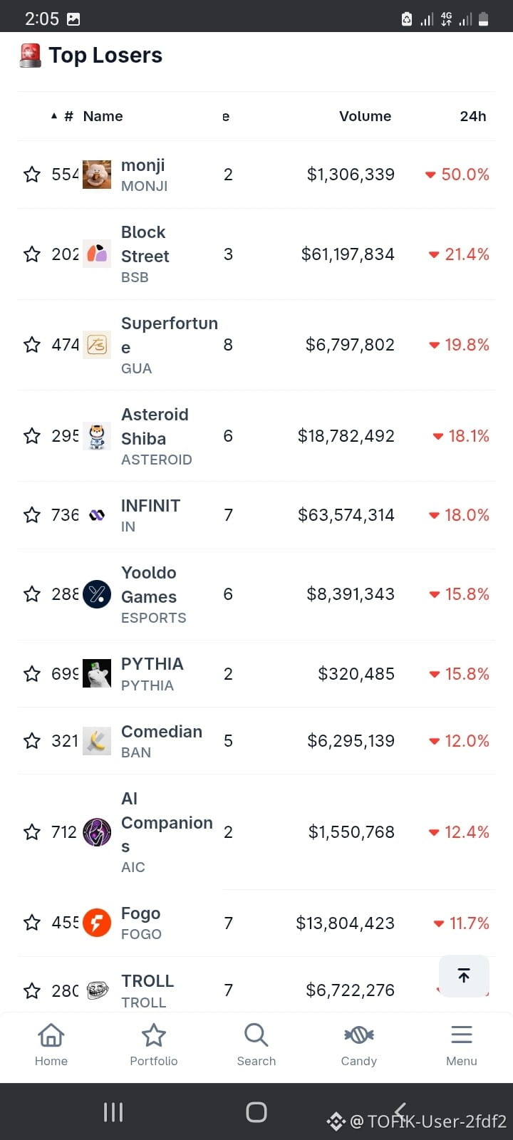Sort by Name column header
This screenshot has width=513, height=1140.
[103, 116]
